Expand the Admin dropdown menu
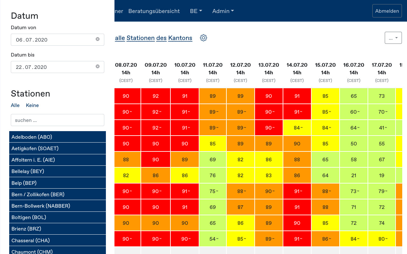The image size is (407, 254). pos(223,11)
